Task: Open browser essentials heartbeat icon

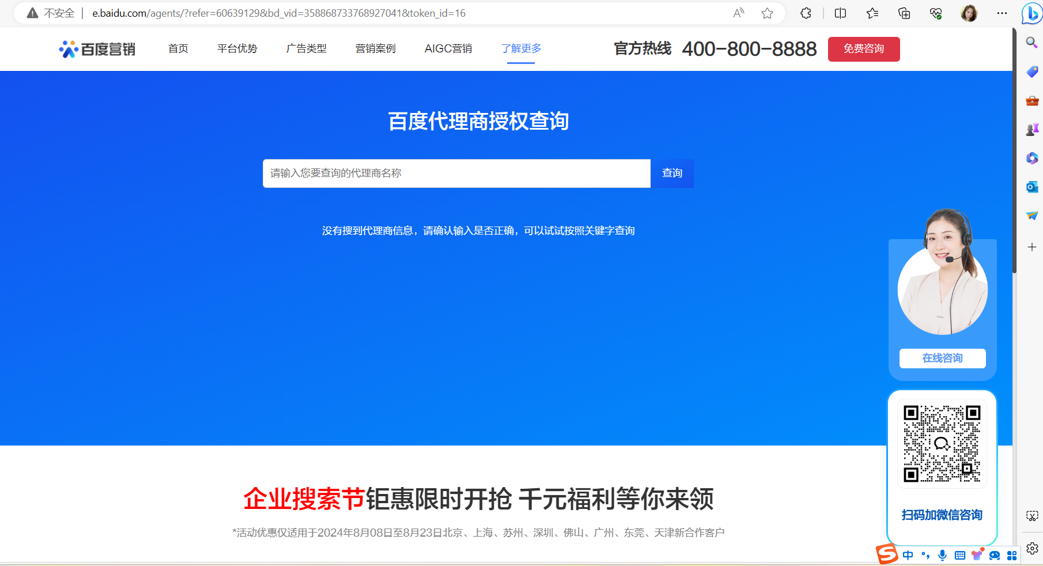Action: tap(936, 13)
